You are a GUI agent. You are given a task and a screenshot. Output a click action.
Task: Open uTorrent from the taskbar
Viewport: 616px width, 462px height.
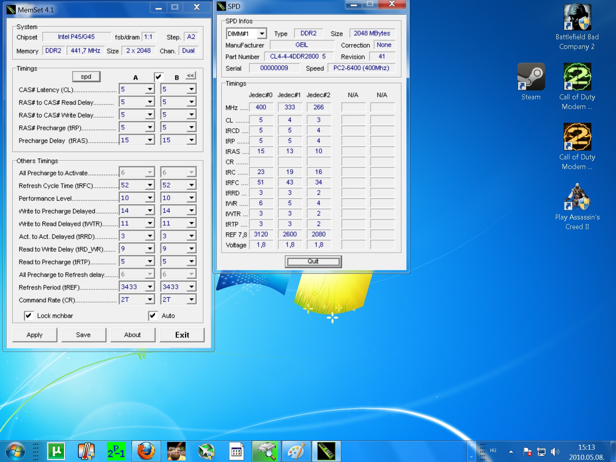(56, 451)
